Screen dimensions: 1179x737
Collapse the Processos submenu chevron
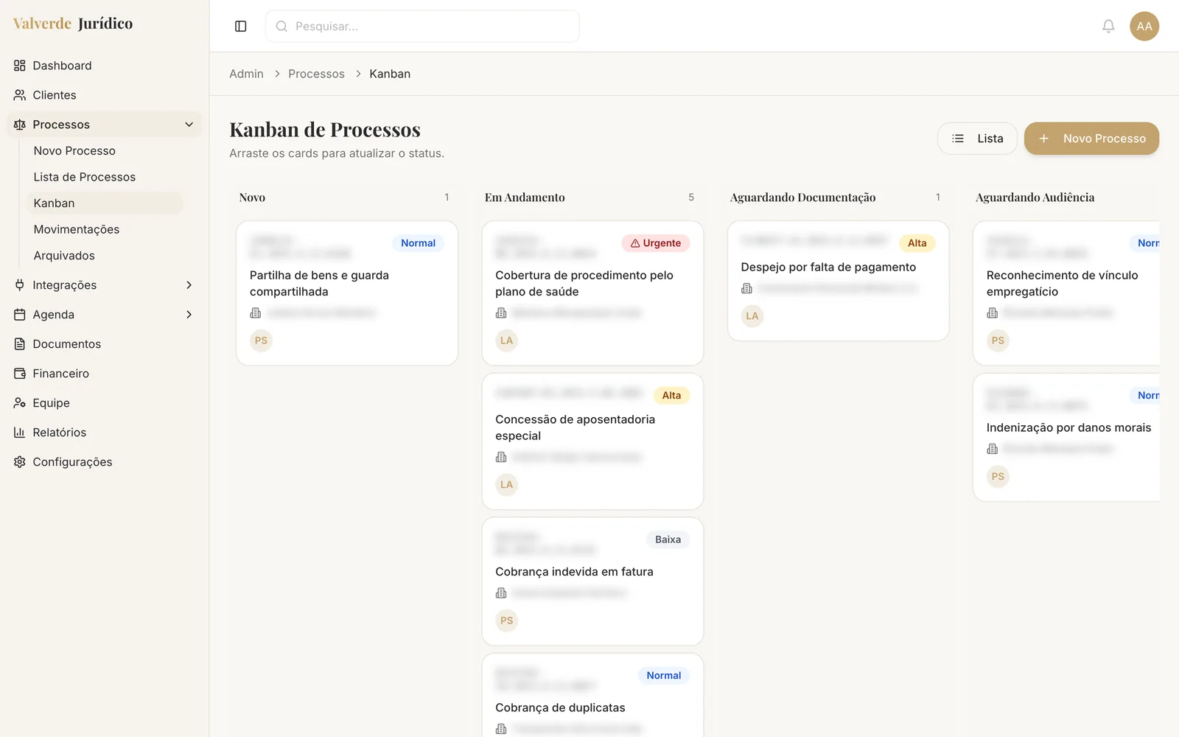point(189,125)
